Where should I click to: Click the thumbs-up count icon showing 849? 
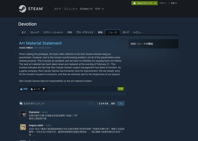coord(21,89)
